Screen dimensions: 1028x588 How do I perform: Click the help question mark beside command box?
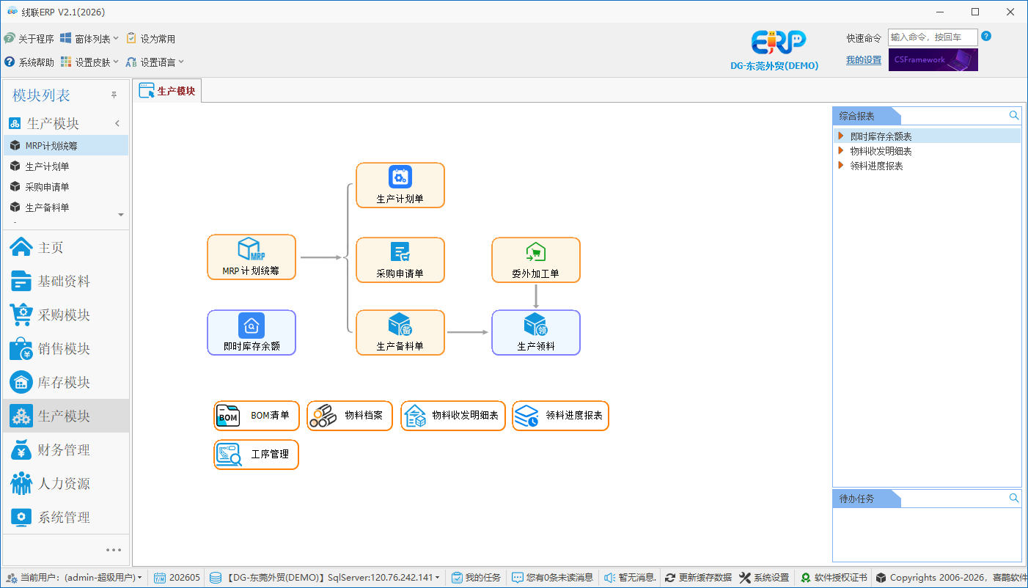[986, 36]
